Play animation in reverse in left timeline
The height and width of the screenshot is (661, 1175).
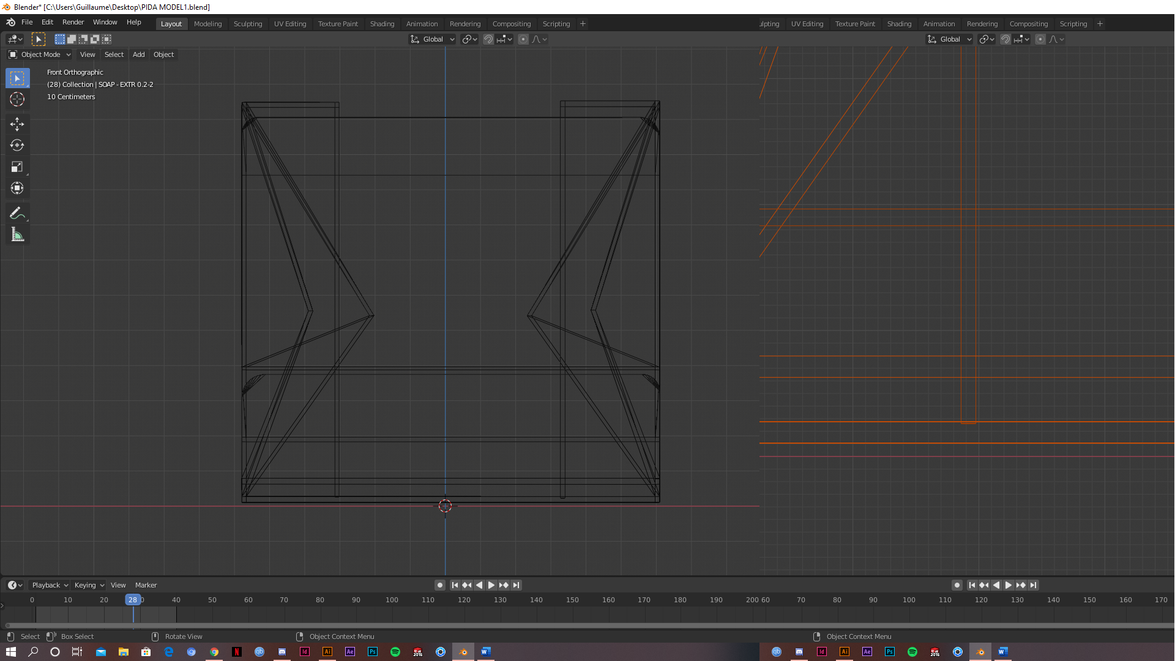479,585
